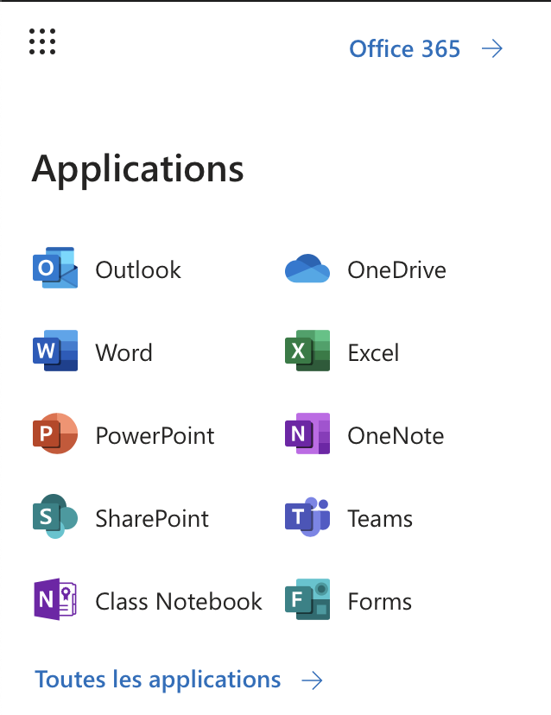
Task: Click the arrow beside Office 365
Action: [x=491, y=48]
